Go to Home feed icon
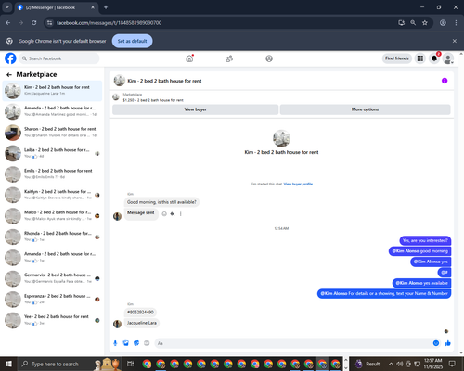464x371 pixels. point(189,58)
